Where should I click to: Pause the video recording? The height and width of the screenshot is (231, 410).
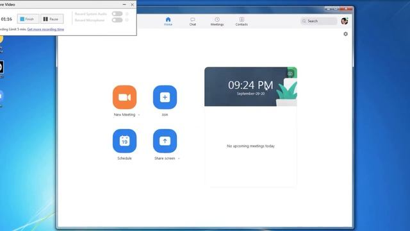[52, 19]
